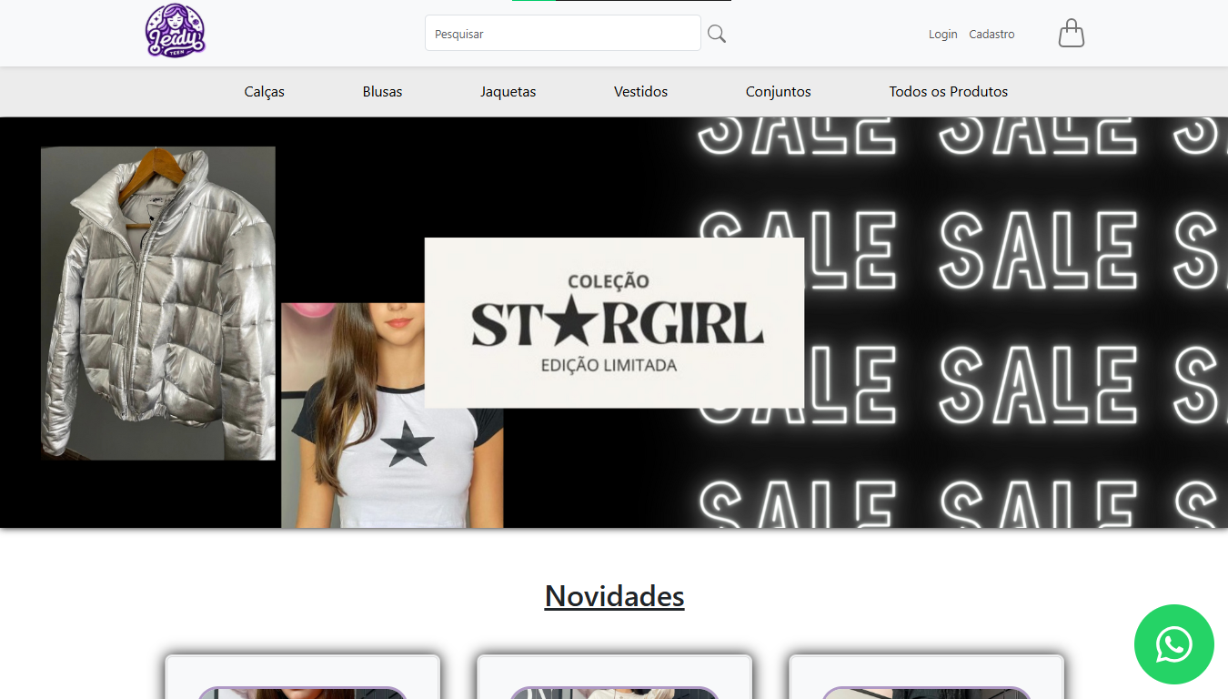Click the Jeidy Teen logo
This screenshot has width=1228, height=699.
coord(175,31)
